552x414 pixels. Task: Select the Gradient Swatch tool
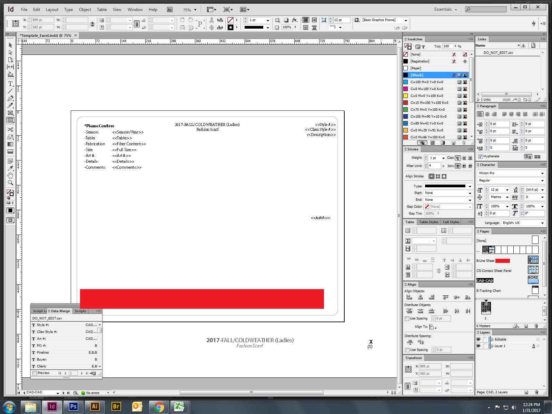pyautogui.click(x=10, y=144)
